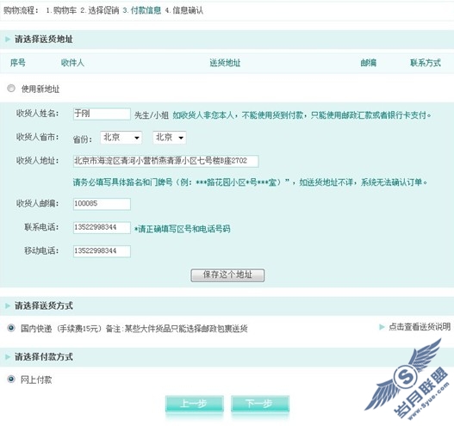Go to step 4. 信息确认
Image resolution: width=454 pixels, height=426 pixels.
pos(184,10)
